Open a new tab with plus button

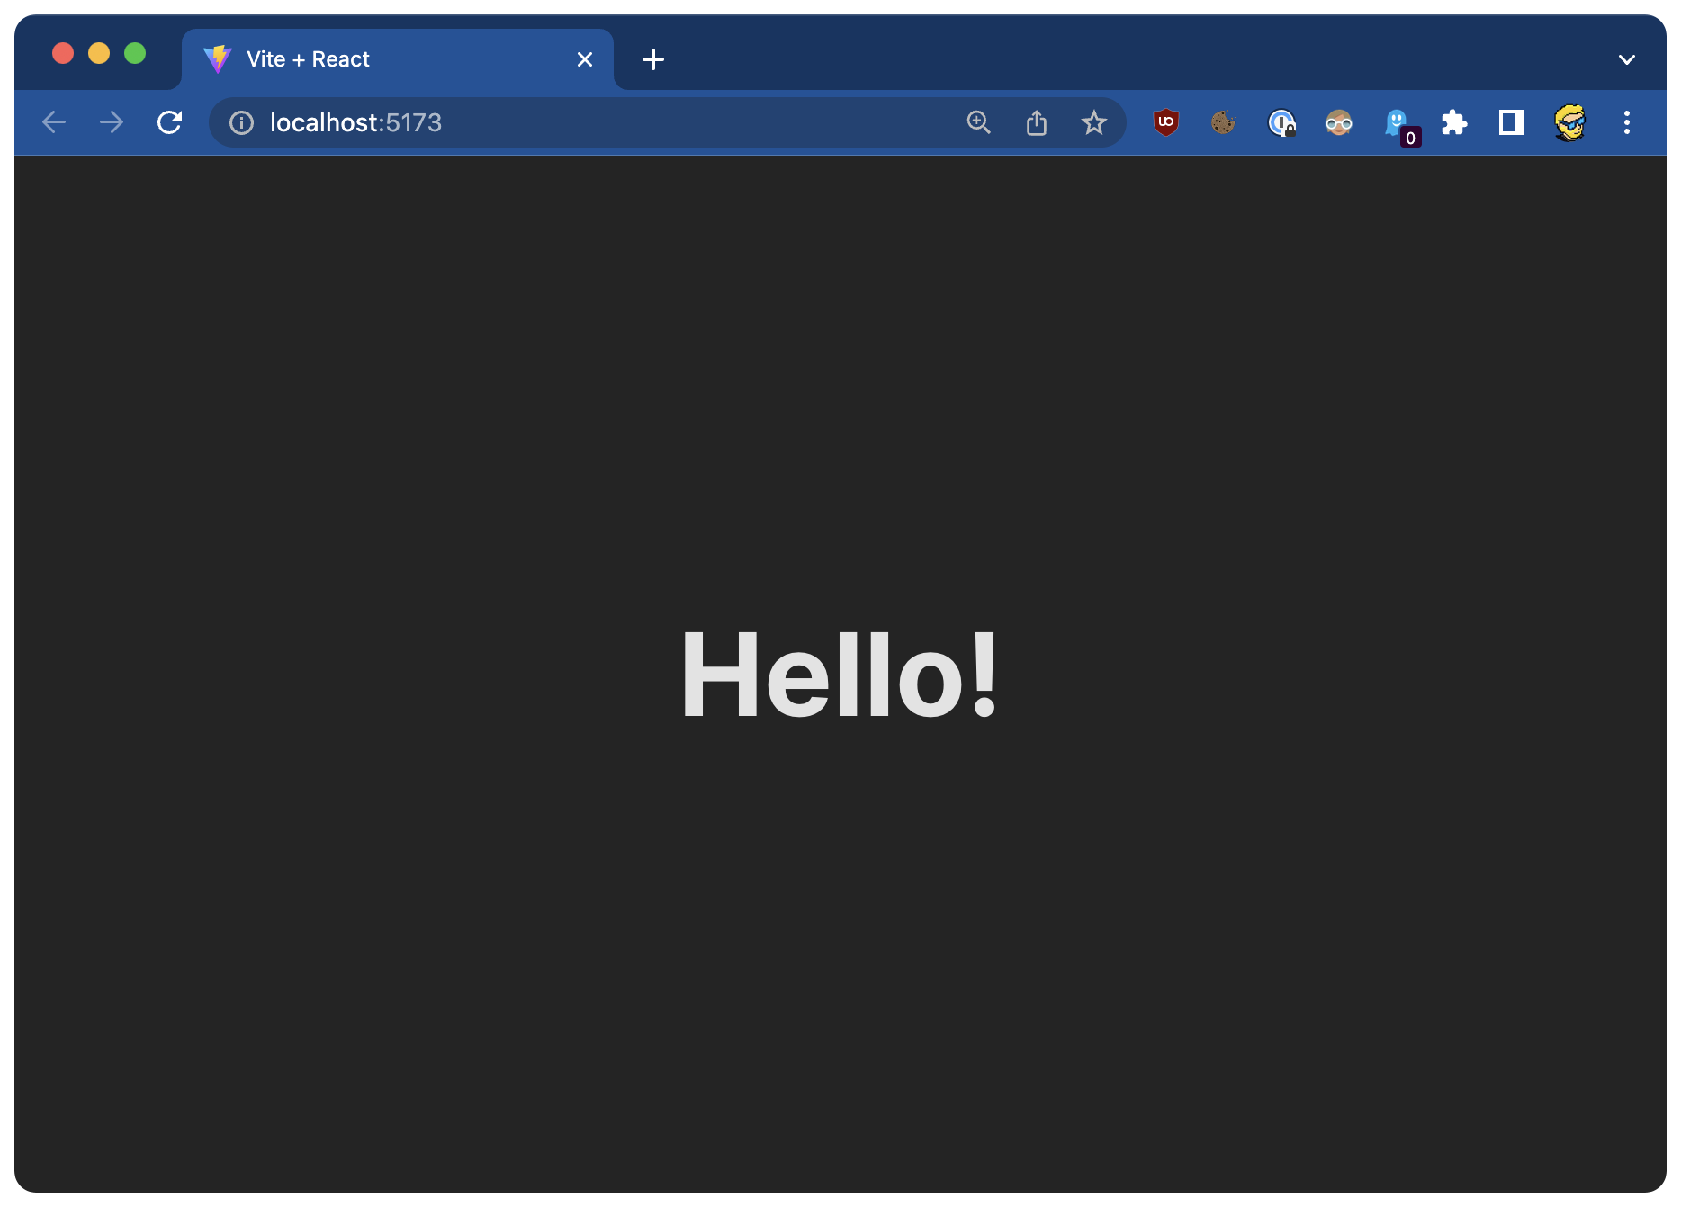[653, 59]
